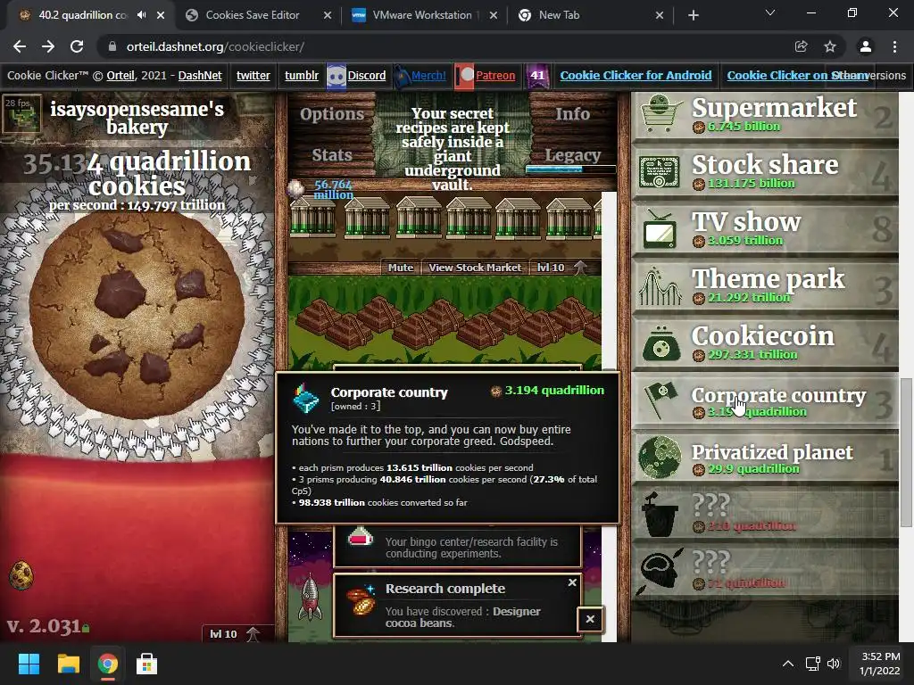The width and height of the screenshot is (914, 685).
Task: Open a new browser tab
Action: 693,16
